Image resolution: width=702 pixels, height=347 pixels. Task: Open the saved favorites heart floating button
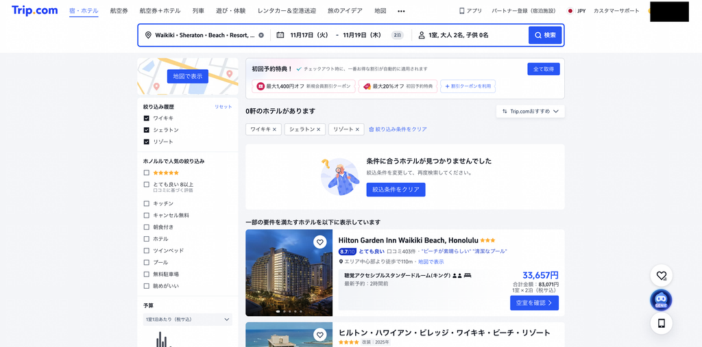pos(662,275)
